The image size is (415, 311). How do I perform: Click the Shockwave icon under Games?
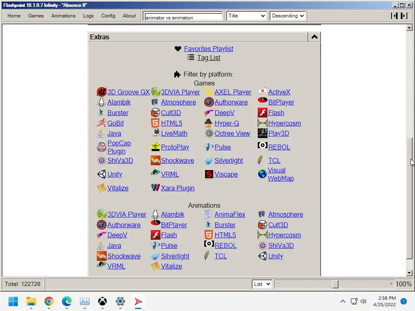click(155, 160)
